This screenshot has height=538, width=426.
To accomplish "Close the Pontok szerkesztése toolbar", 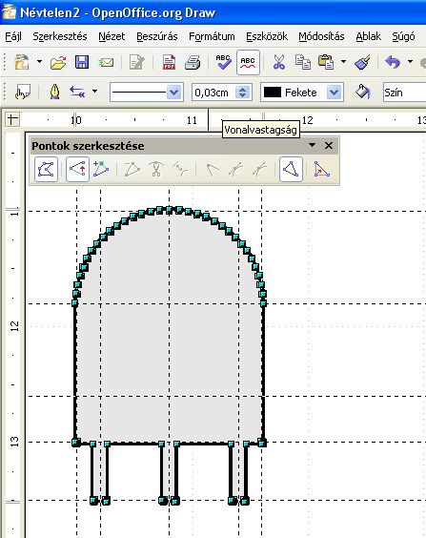I will coord(329,146).
